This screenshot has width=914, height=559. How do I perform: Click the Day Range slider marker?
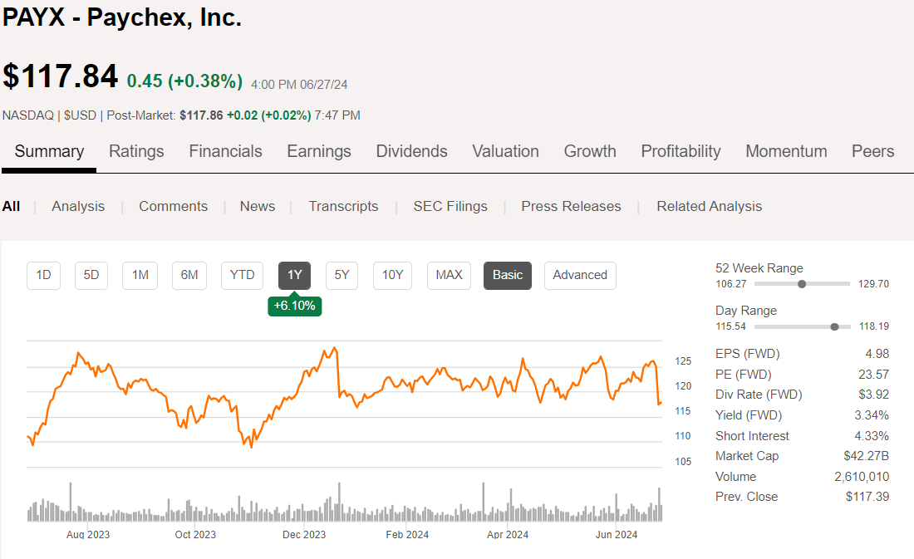tap(834, 326)
